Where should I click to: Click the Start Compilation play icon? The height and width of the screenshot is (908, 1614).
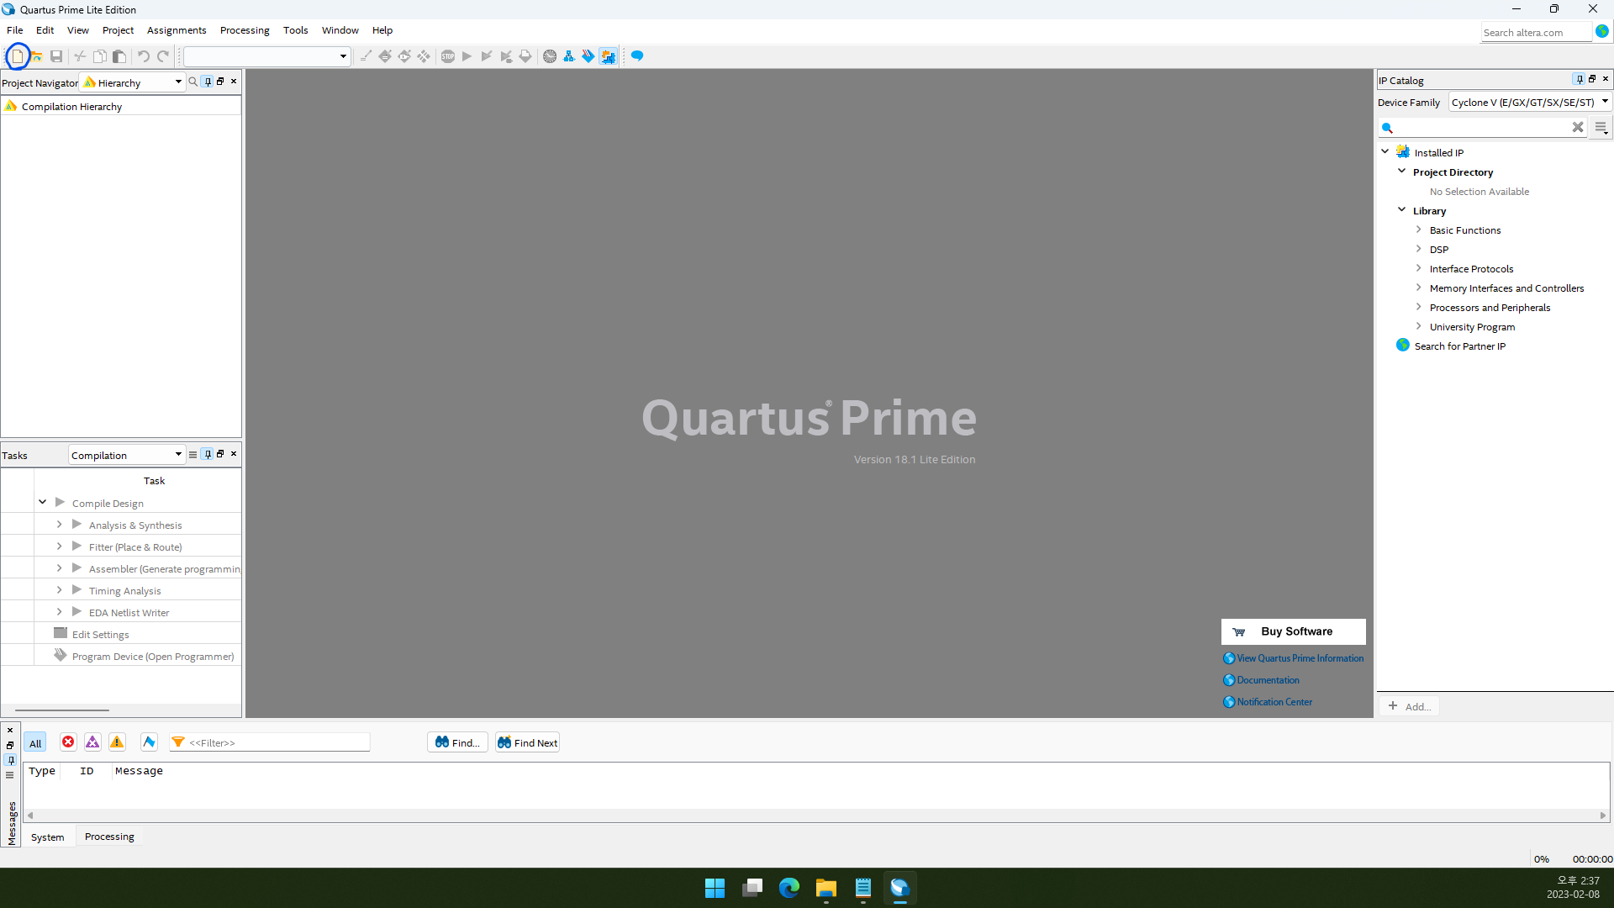click(467, 56)
